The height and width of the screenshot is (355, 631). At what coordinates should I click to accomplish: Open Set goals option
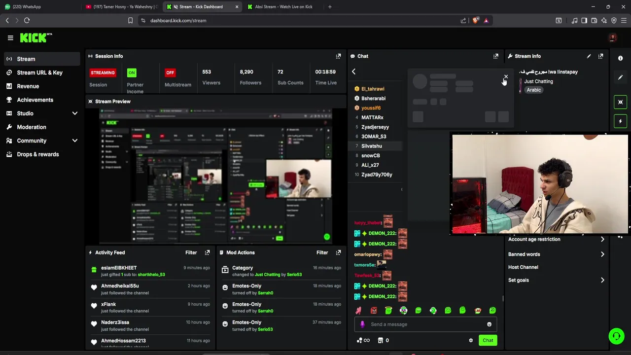[x=556, y=280]
